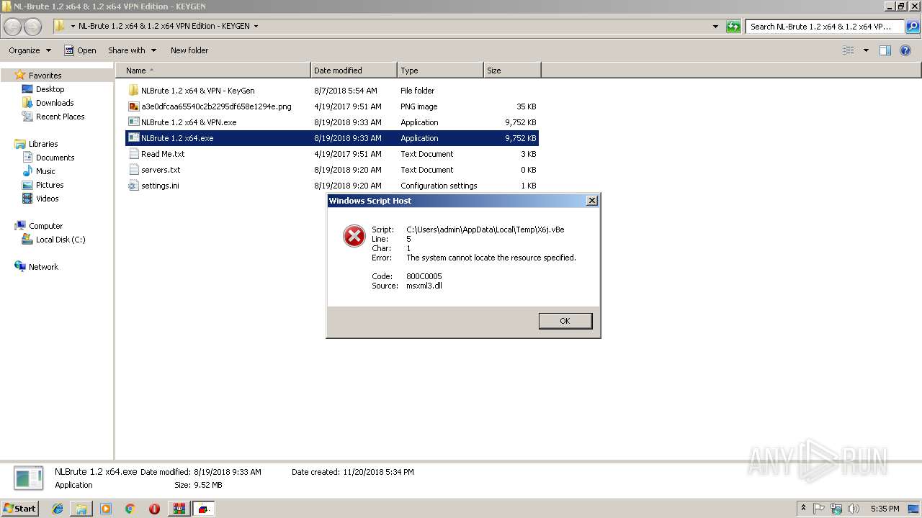Viewport: 922px width, 518px height.
Task: Toggle the preview pane
Action: [x=885, y=50]
